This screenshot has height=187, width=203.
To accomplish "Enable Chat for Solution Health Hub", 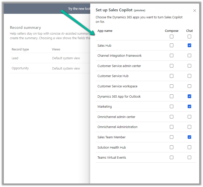I will (189, 147).
